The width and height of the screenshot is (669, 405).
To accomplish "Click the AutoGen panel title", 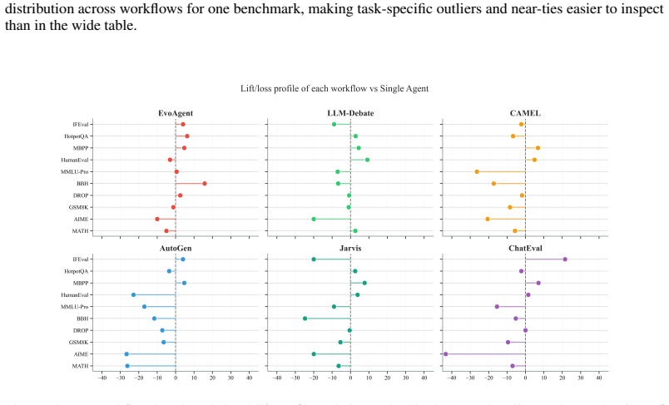I will point(176,248).
